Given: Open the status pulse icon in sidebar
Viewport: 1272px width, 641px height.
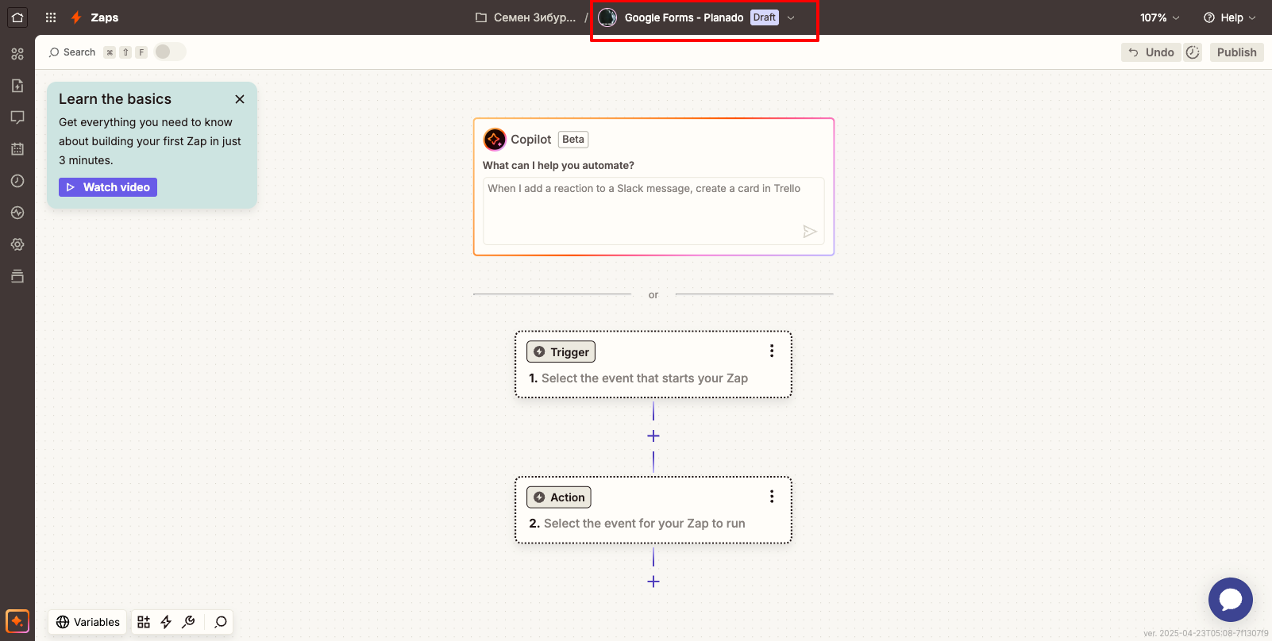Looking at the screenshot, I should pyautogui.click(x=17, y=213).
